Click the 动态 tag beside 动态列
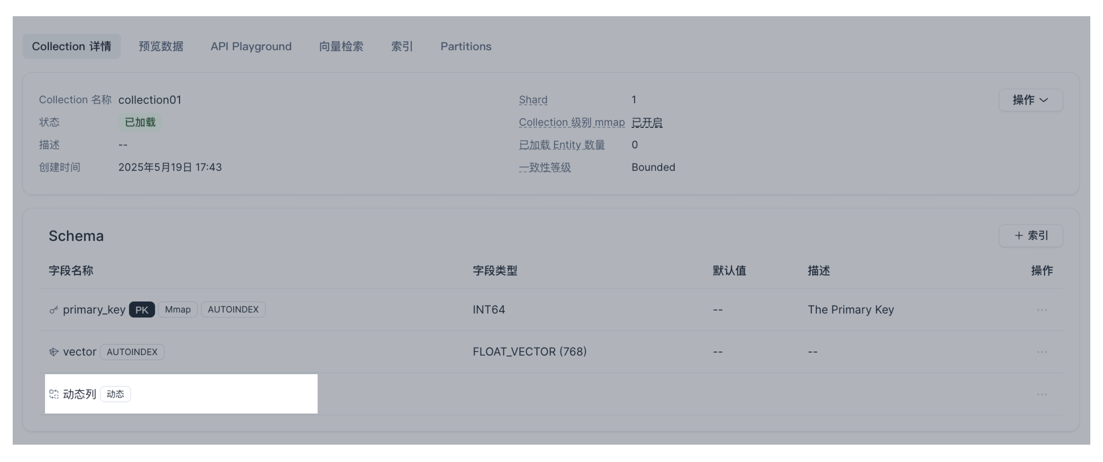The height and width of the screenshot is (462, 1103). pos(115,394)
